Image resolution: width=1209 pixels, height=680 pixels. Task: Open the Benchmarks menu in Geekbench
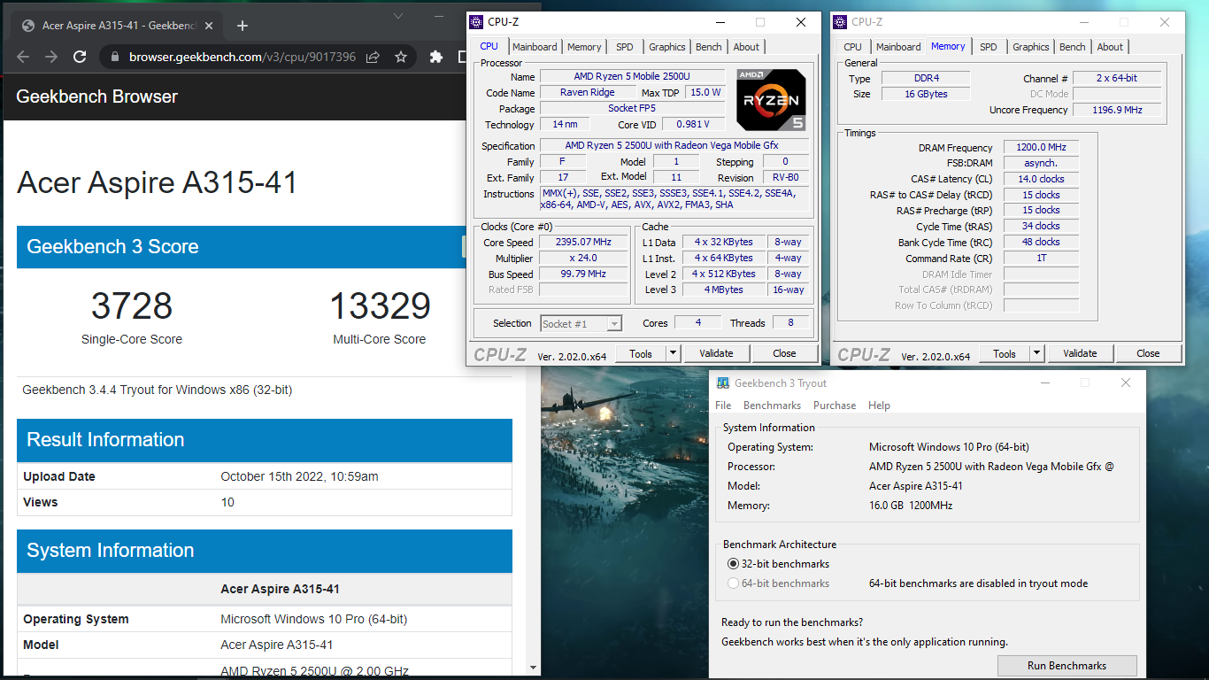click(772, 406)
